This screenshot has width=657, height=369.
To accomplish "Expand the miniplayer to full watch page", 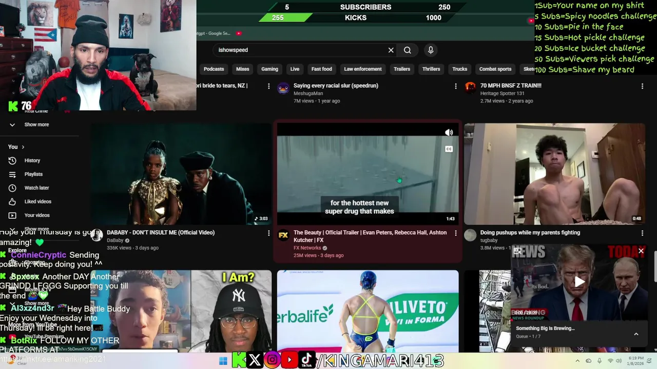I will (517, 251).
